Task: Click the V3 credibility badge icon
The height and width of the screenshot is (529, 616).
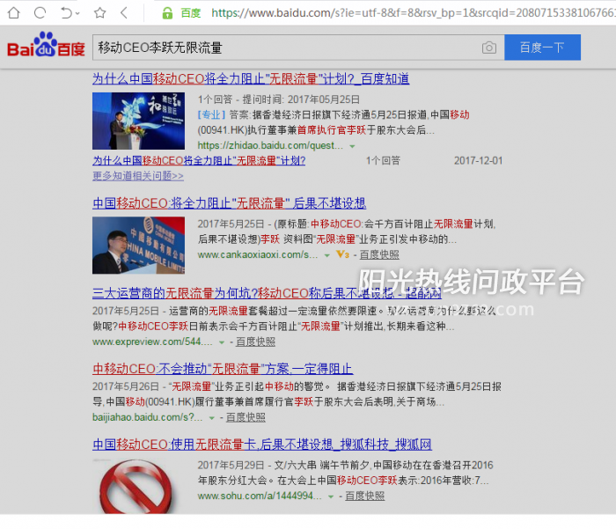Action: pos(342,254)
